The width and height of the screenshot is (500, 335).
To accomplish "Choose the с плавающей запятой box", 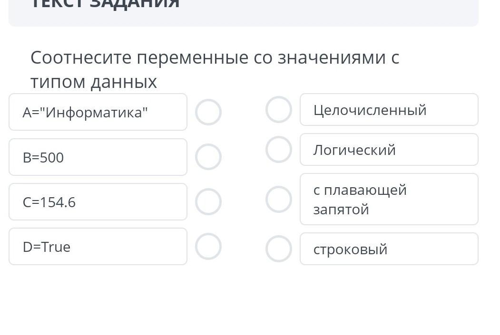I will coord(389,199).
